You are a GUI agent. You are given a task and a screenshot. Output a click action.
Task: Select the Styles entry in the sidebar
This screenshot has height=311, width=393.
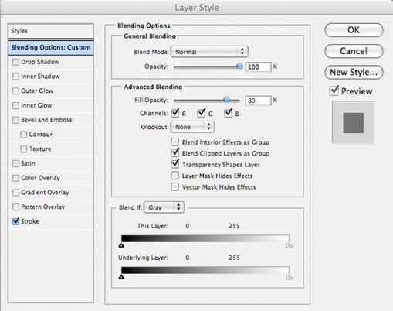tap(51, 31)
